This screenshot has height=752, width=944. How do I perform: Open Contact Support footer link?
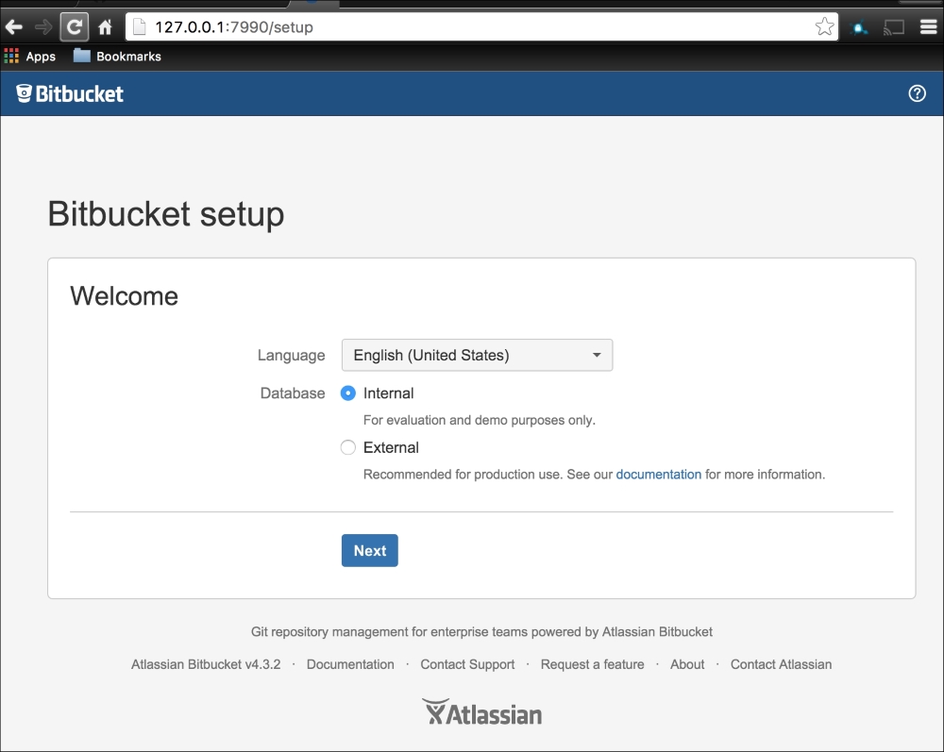(467, 664)
